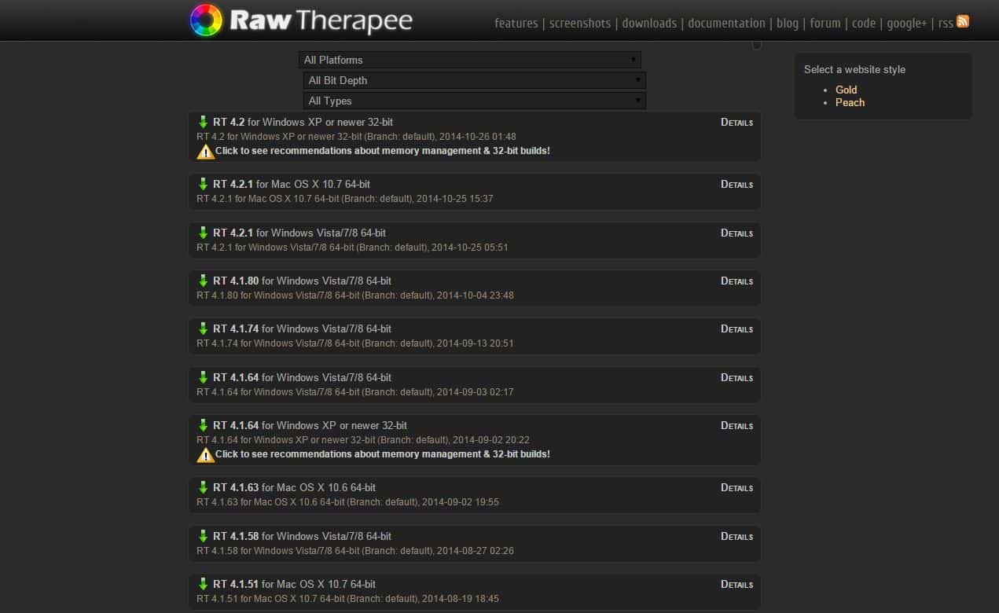Click download arrow for RT 4.1.80
Viewport: 999px width, 613px height.
click(x=203, y=281)
